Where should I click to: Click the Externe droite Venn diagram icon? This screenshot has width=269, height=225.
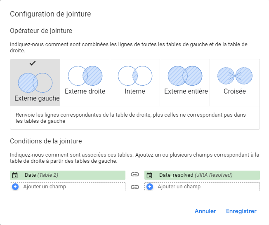(85, 76)
